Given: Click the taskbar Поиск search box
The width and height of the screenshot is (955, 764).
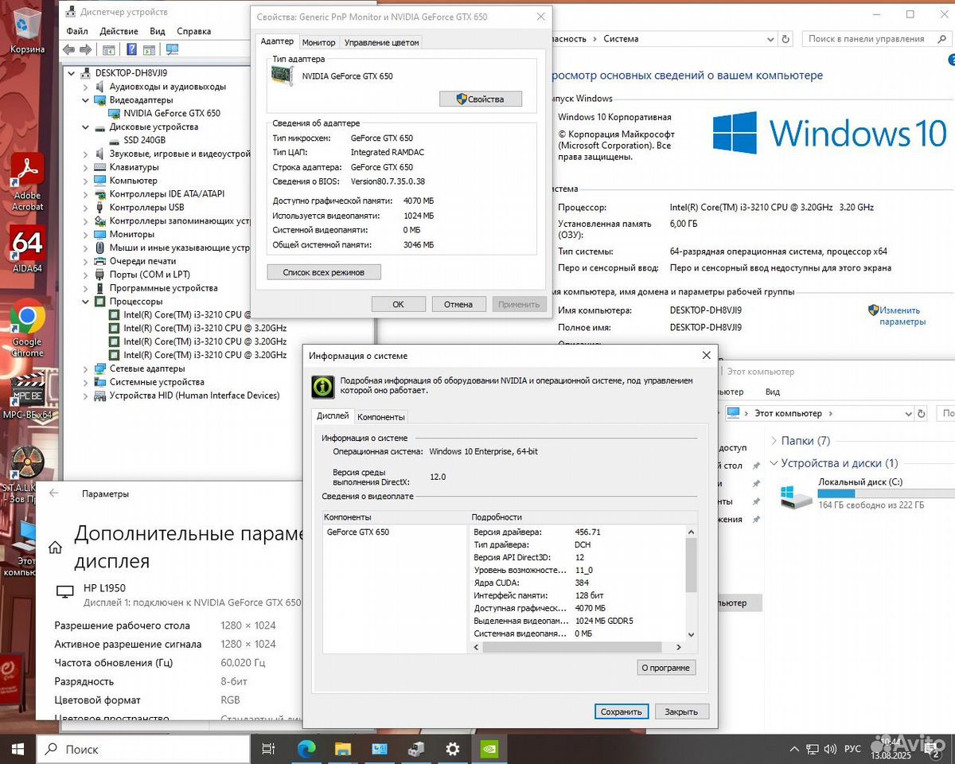Looking at the screenshot, I should [143, 749].
